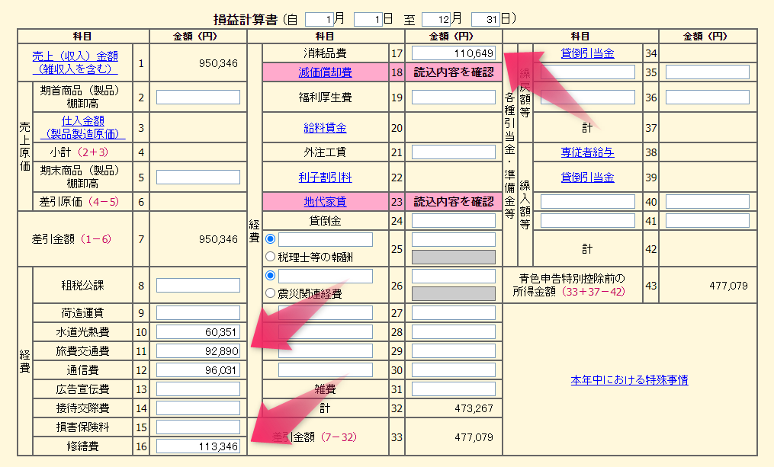
Task: Click 読込内容を確認 in 地代家賃 row
Action: coord(454,202)
